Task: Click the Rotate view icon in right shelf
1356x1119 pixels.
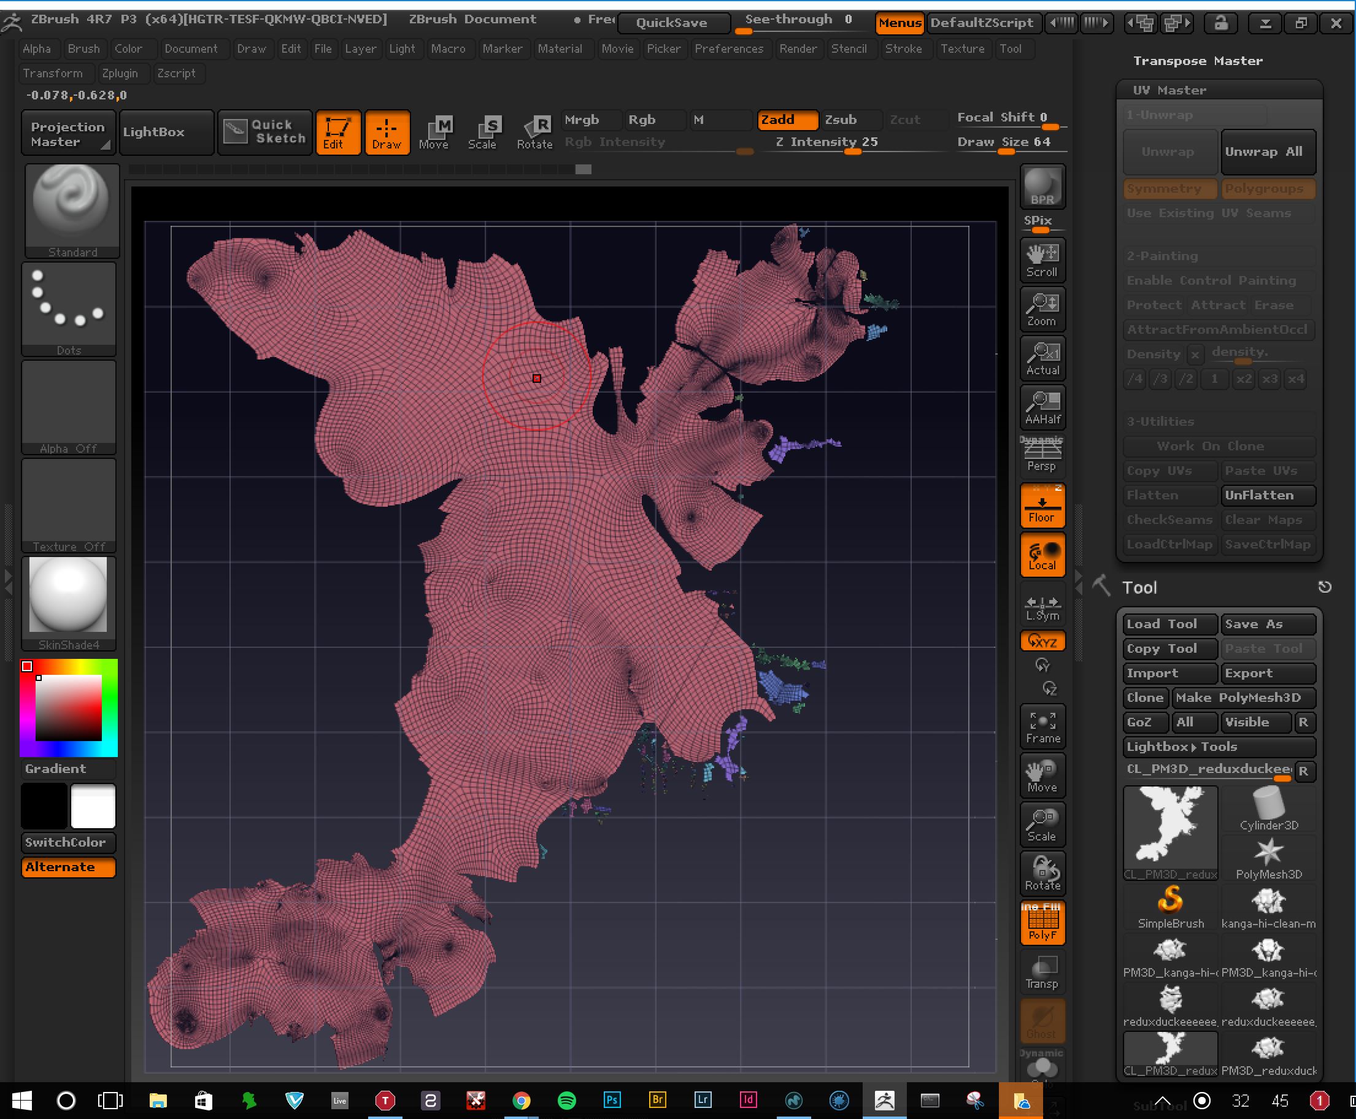Action: pos(1042,874)
